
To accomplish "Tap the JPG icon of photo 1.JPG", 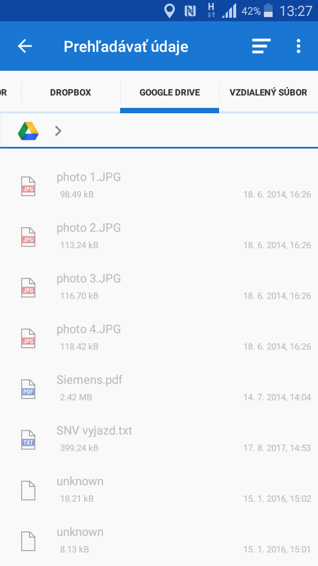I will click(x=28, y=186).
